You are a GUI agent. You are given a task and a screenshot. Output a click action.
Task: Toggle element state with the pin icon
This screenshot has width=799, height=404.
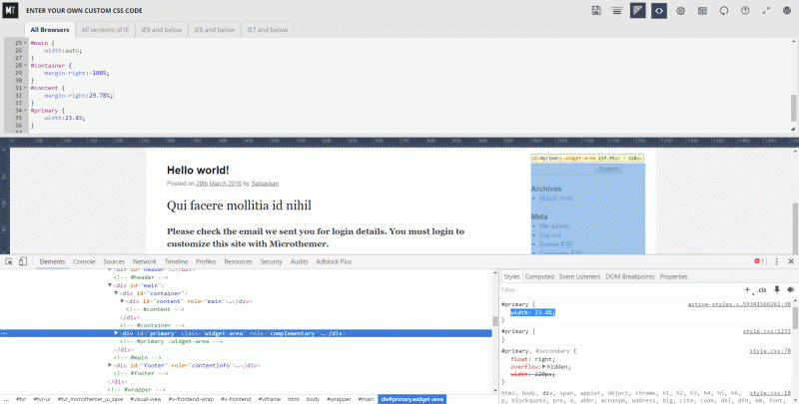[777, 289]
